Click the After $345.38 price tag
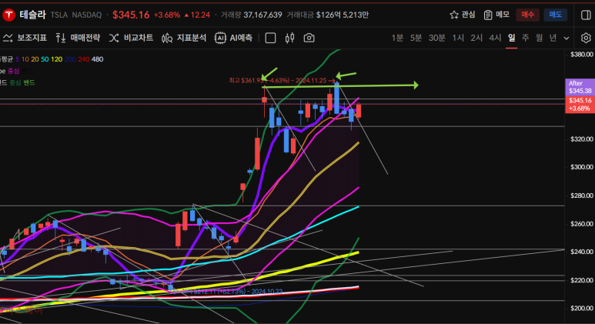 580,87
